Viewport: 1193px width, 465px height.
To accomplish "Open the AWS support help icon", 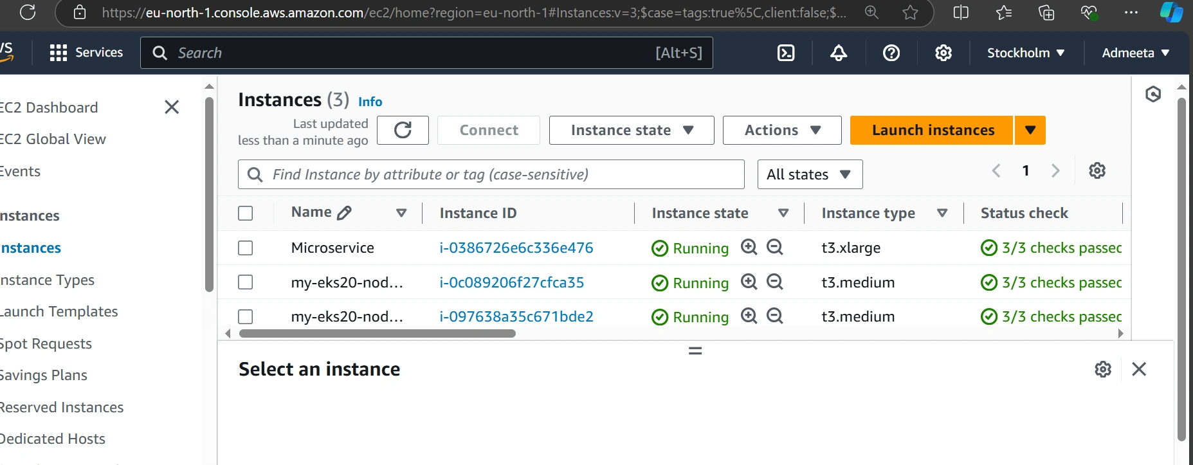I will coord(891,53).
